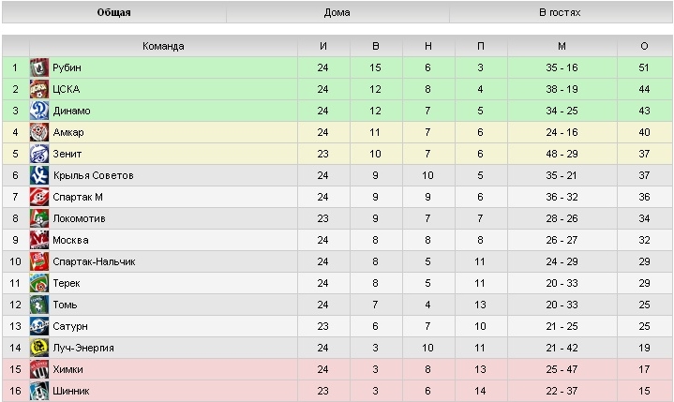Open the Терек club icon
674x402 pixels.
tap(39, 283)
